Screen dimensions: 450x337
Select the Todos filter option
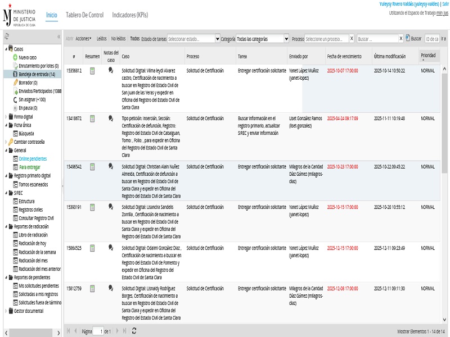134,39
